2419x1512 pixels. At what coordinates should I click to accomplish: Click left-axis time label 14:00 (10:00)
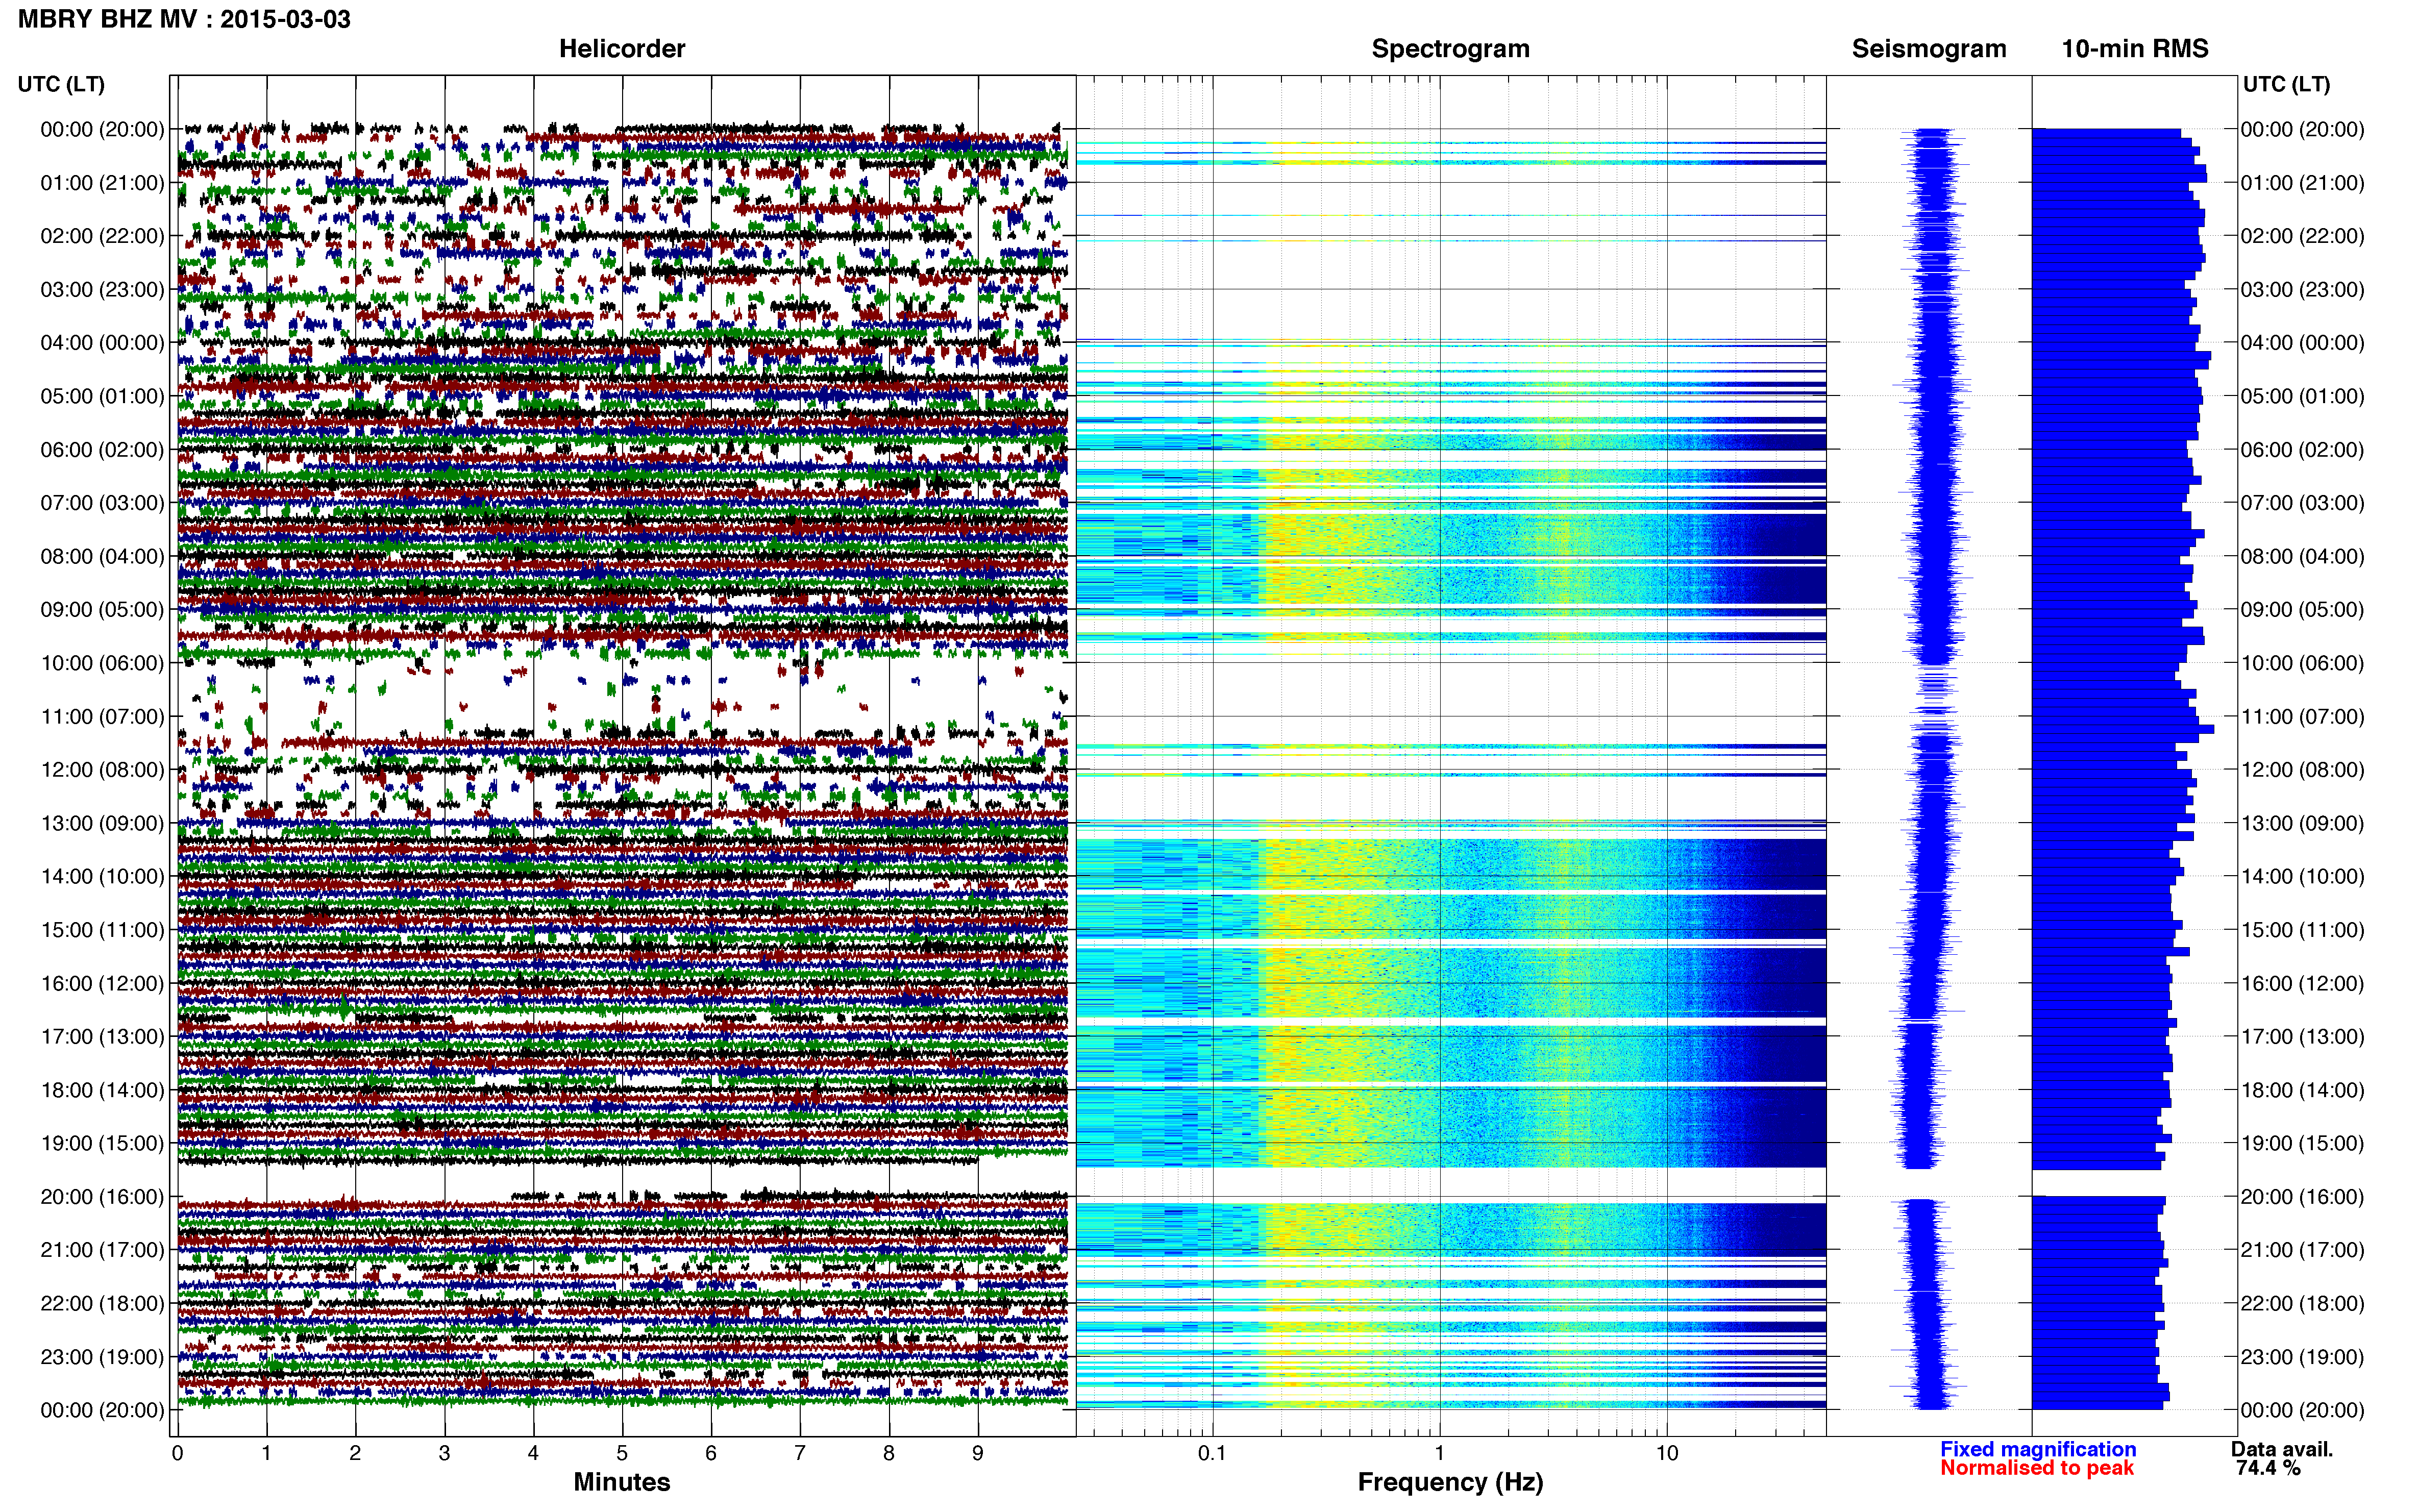click(102, 877)
